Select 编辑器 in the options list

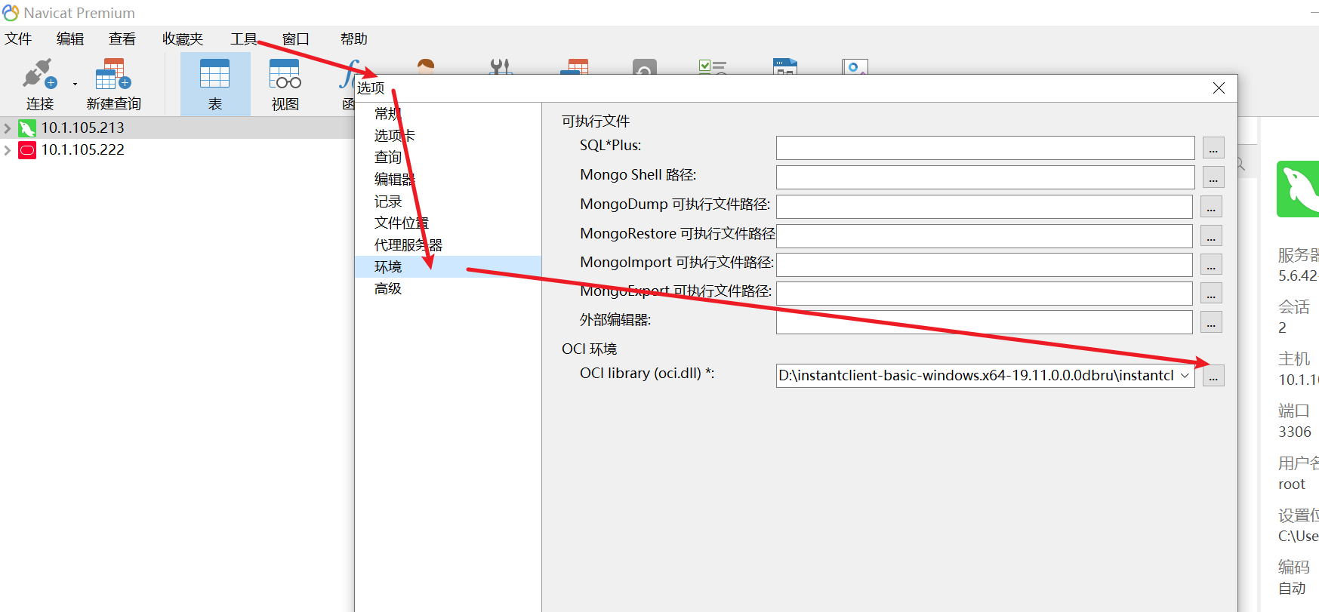click(x=395, y=180)
